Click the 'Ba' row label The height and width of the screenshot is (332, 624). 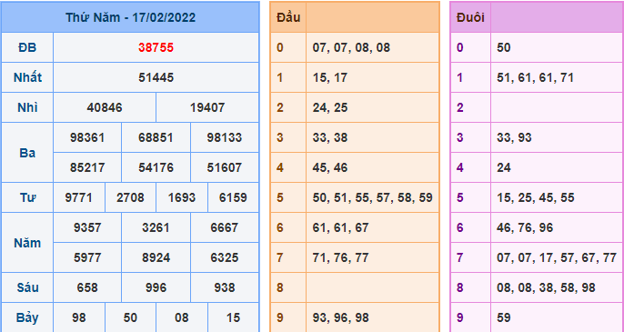[x=27, y=153]
